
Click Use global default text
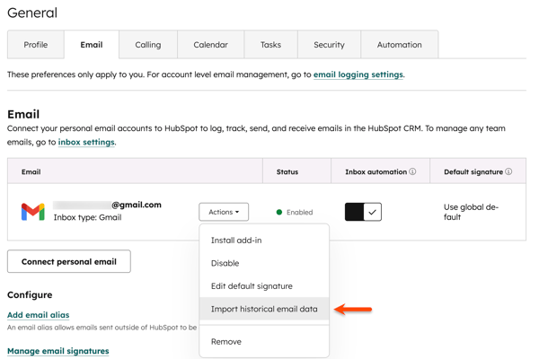[x=471, y=212]
